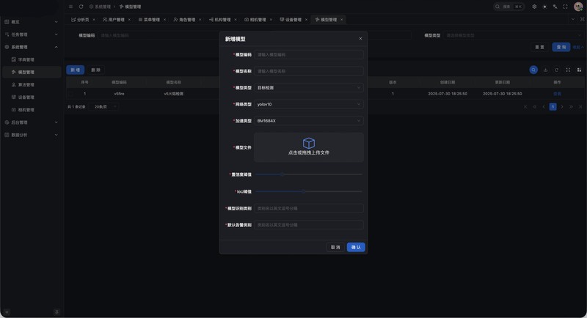This screenshot has height=318, width=587.
Task: Open the tab list dropdown chevron
Action: click(x=573, y=20)
